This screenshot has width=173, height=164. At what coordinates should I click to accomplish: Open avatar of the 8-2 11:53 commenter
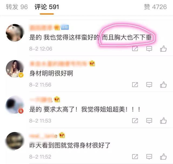15,105
